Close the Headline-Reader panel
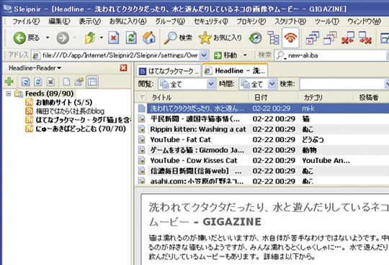Screen dimensions: 389x265 124,68
